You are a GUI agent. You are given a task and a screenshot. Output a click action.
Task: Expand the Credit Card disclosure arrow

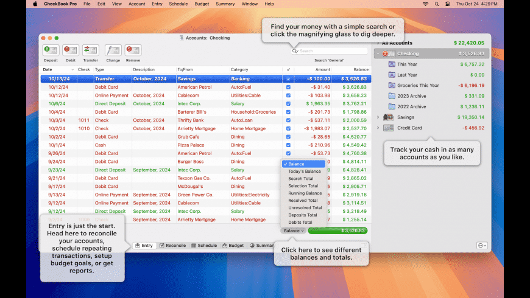click(378, 128)
